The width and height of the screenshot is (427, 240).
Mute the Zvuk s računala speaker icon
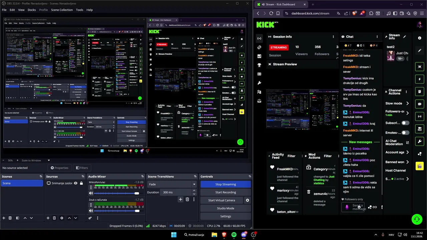91,211
